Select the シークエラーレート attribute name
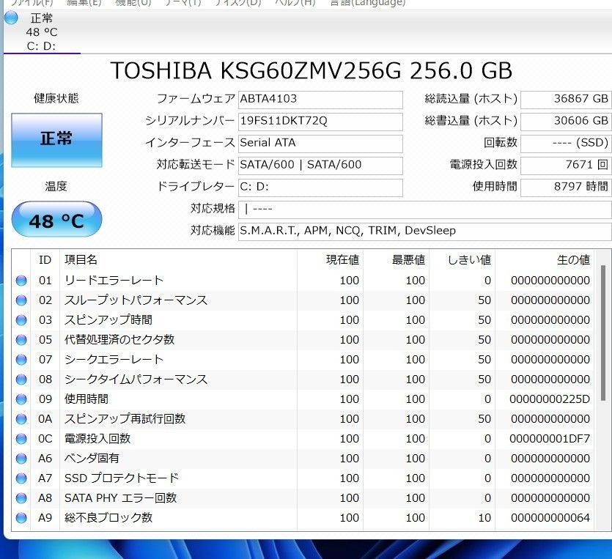This screenshot has height=559, width=612. [x=114, y=360]
